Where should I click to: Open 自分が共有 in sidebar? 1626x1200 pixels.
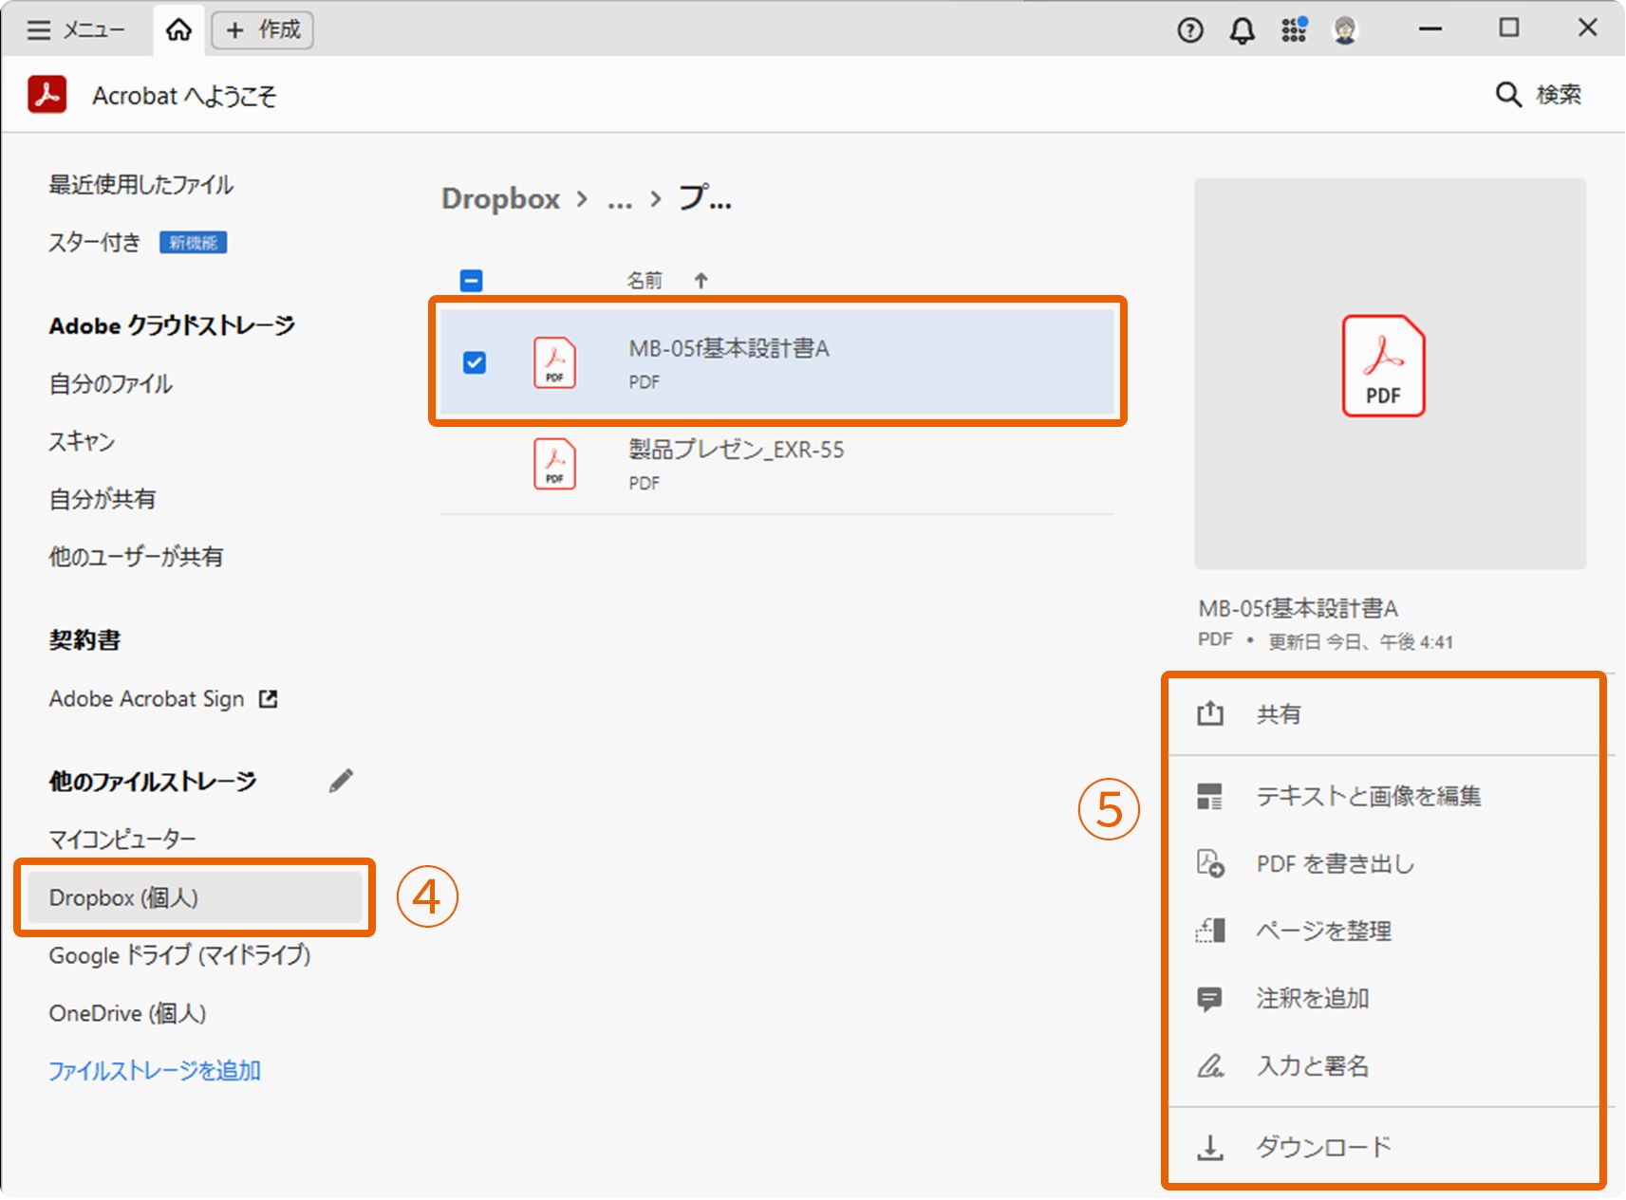click(102, 499)
